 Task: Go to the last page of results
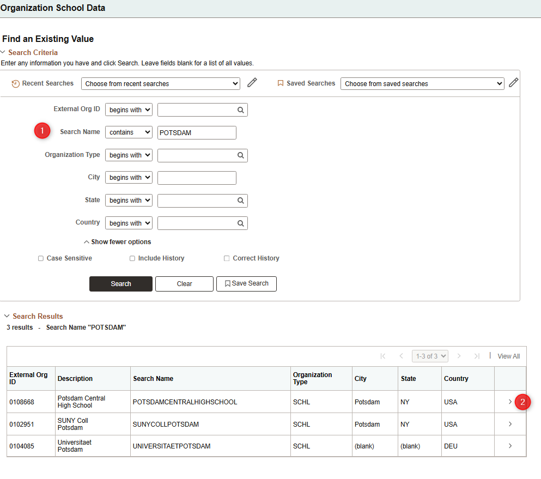pos(477,356)
